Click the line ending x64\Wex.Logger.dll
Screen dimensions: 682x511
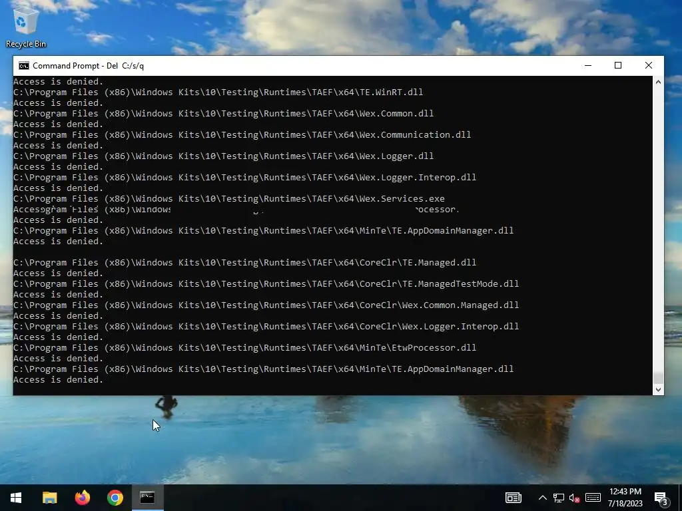coord(223,156)
